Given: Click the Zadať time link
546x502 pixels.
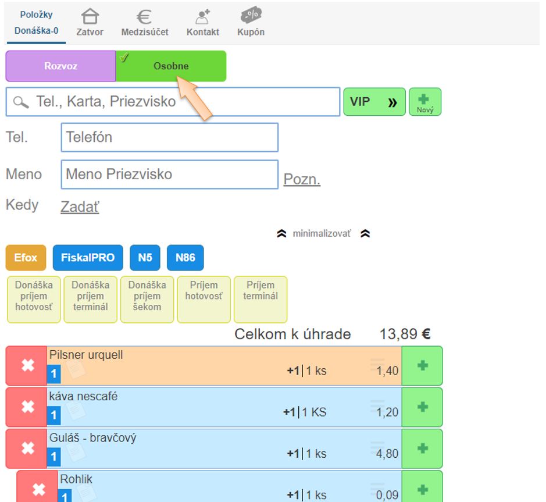Looking at the screenshot, I should [x=80, y=207].
